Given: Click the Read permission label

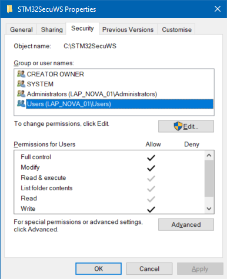Looking at the screenshot, I should (x=29, y=199).
